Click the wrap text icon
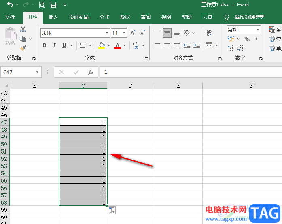Viewport: 282px width, 224px height. (209, 33)
